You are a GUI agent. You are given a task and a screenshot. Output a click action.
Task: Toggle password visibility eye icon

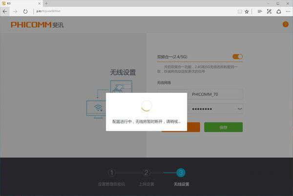(x=239, y=109)
